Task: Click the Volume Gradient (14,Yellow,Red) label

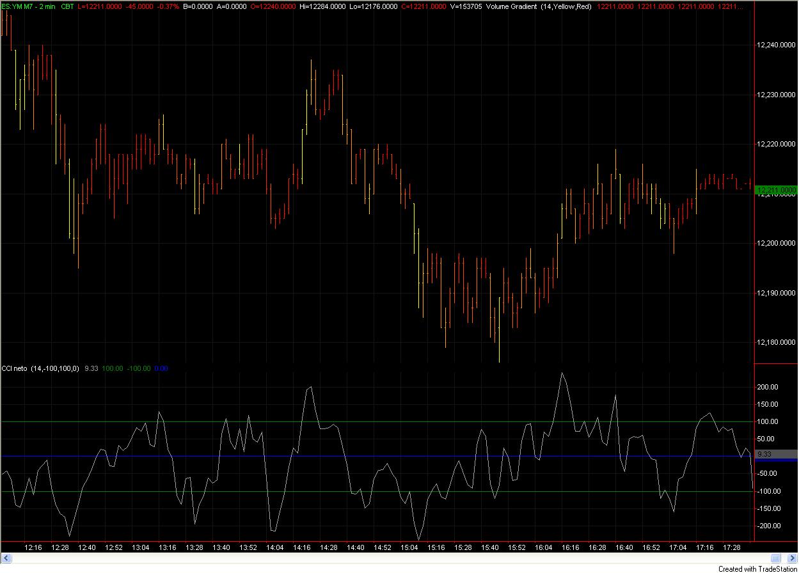Action: pyautogui.click(x=539, y=6)
